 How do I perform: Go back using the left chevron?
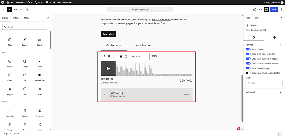[3, 9]
